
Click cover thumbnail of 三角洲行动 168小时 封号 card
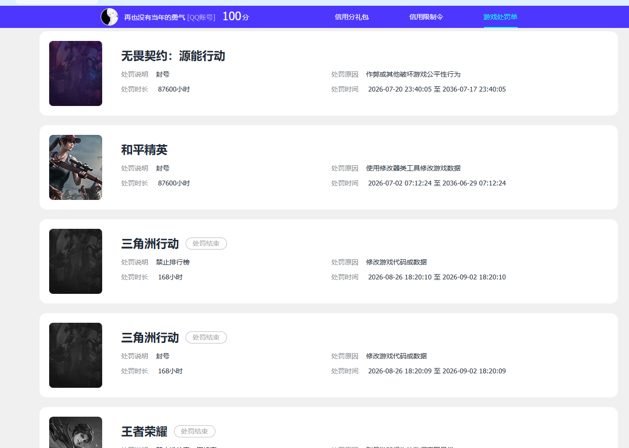(x=76, y=355)
